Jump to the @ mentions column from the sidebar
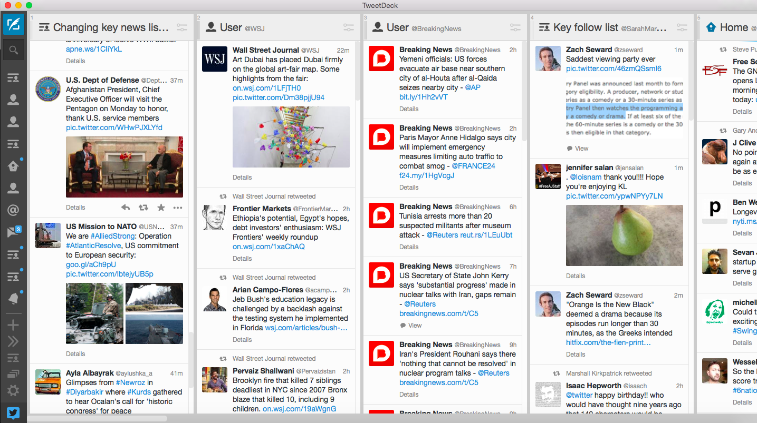 click(x=13, y=210)
